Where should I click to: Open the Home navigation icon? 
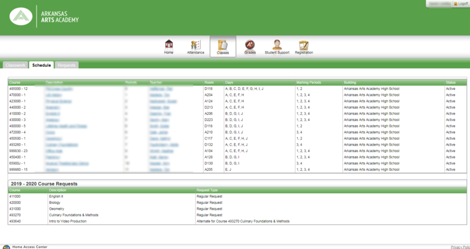pyautogui.click(x=169, y=46)
